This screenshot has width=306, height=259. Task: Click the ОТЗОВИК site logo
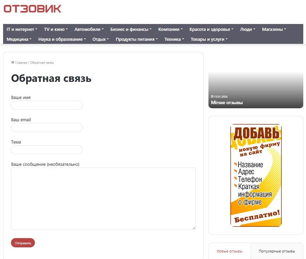[33, 9]
